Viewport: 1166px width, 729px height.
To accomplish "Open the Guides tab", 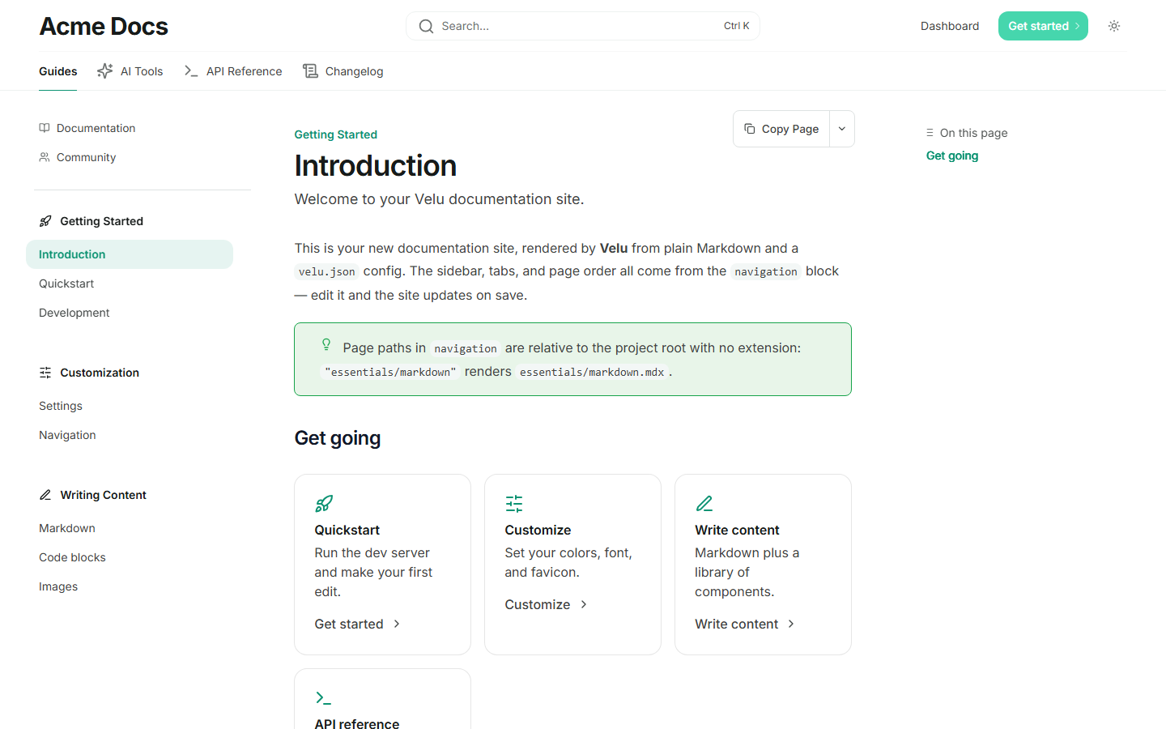I will click(58, 71).
